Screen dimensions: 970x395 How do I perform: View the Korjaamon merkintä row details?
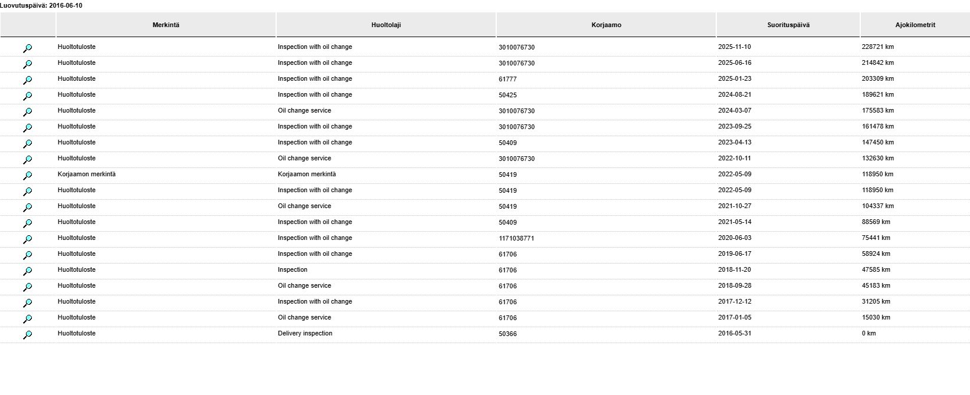click(27, 176)
